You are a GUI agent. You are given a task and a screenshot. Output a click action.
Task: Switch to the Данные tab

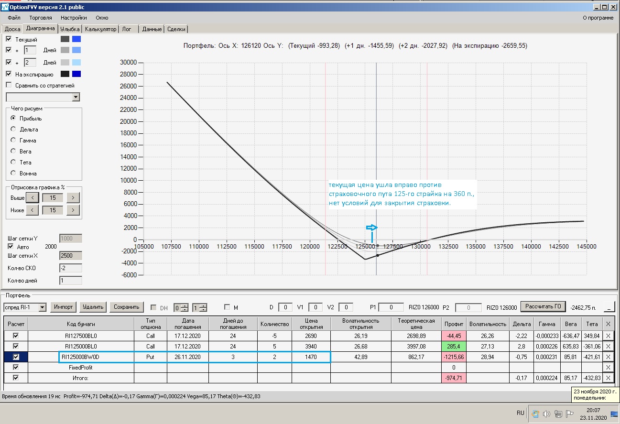[x=152, y=29]
